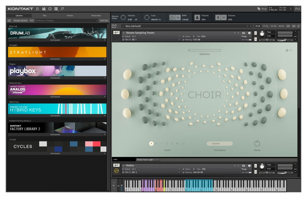Adjust the Stereo knob

pos(257,144)
